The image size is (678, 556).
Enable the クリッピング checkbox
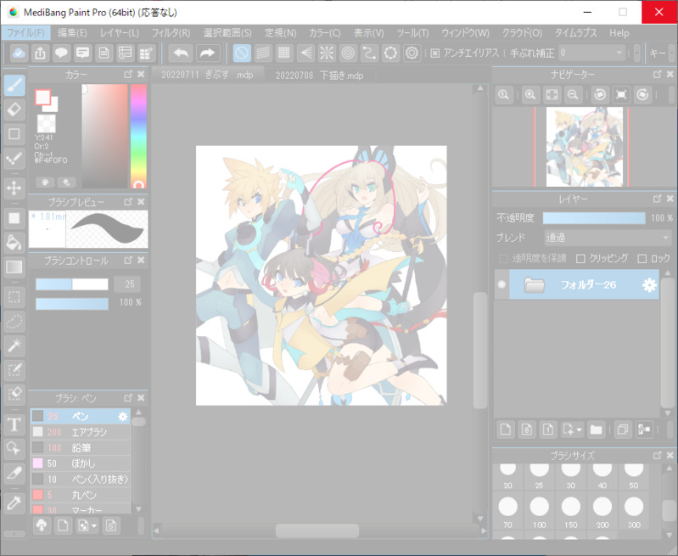(580, 259)
